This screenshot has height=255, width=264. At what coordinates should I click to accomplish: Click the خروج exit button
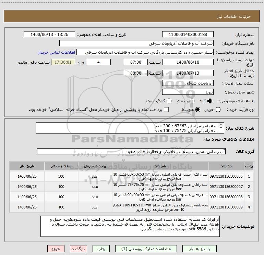tap(56, 249)
